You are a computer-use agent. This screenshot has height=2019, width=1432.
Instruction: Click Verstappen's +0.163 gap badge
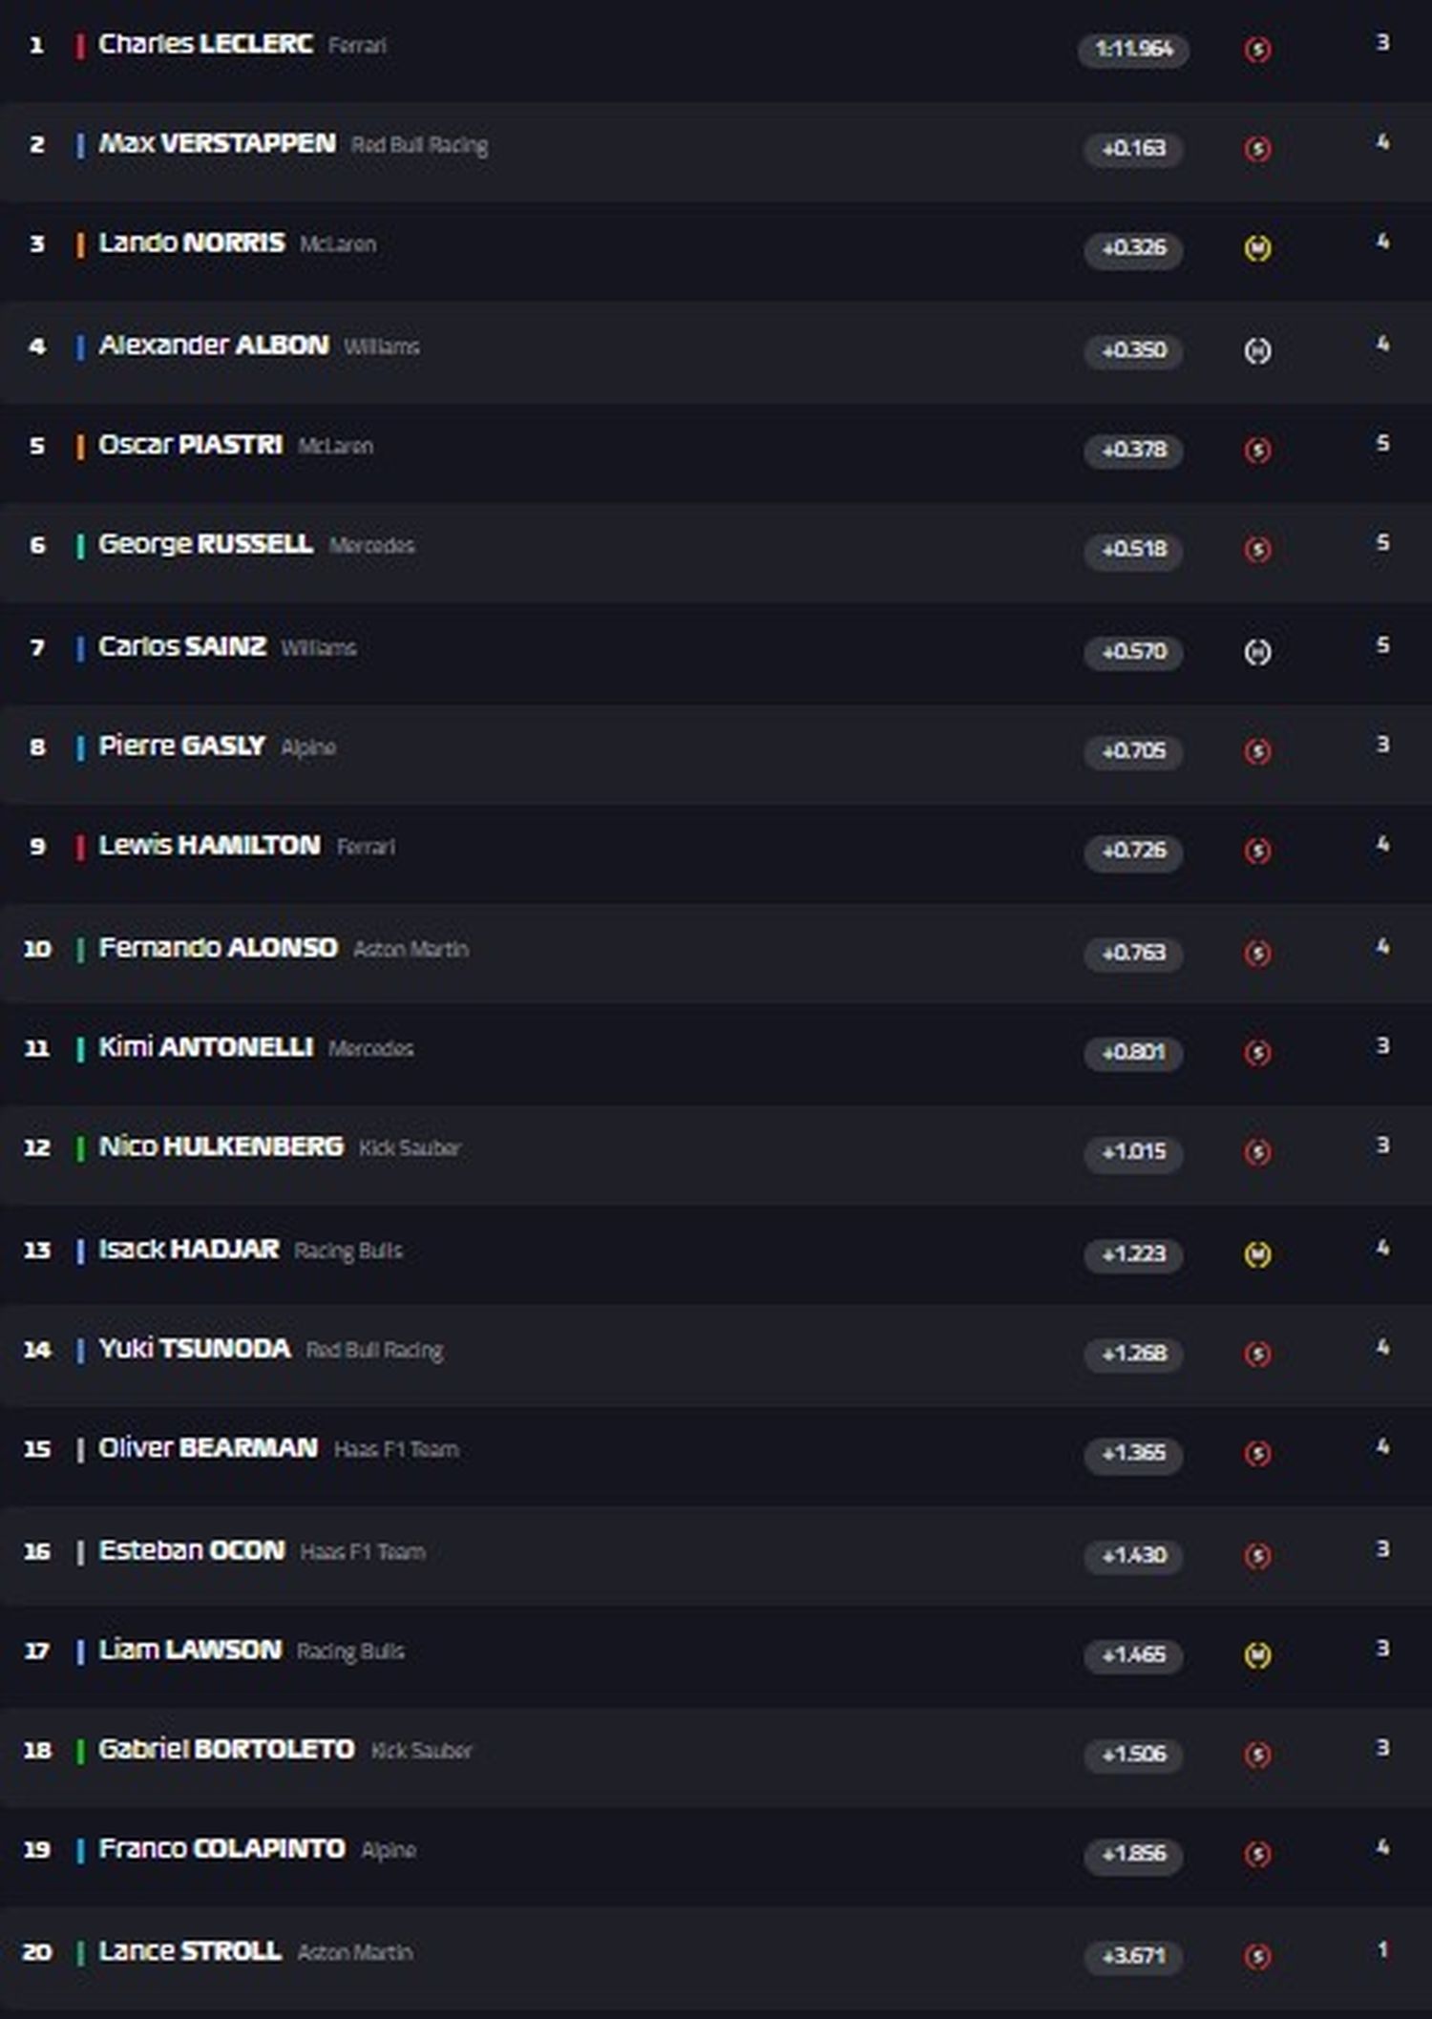click(x=1133, y=149)
